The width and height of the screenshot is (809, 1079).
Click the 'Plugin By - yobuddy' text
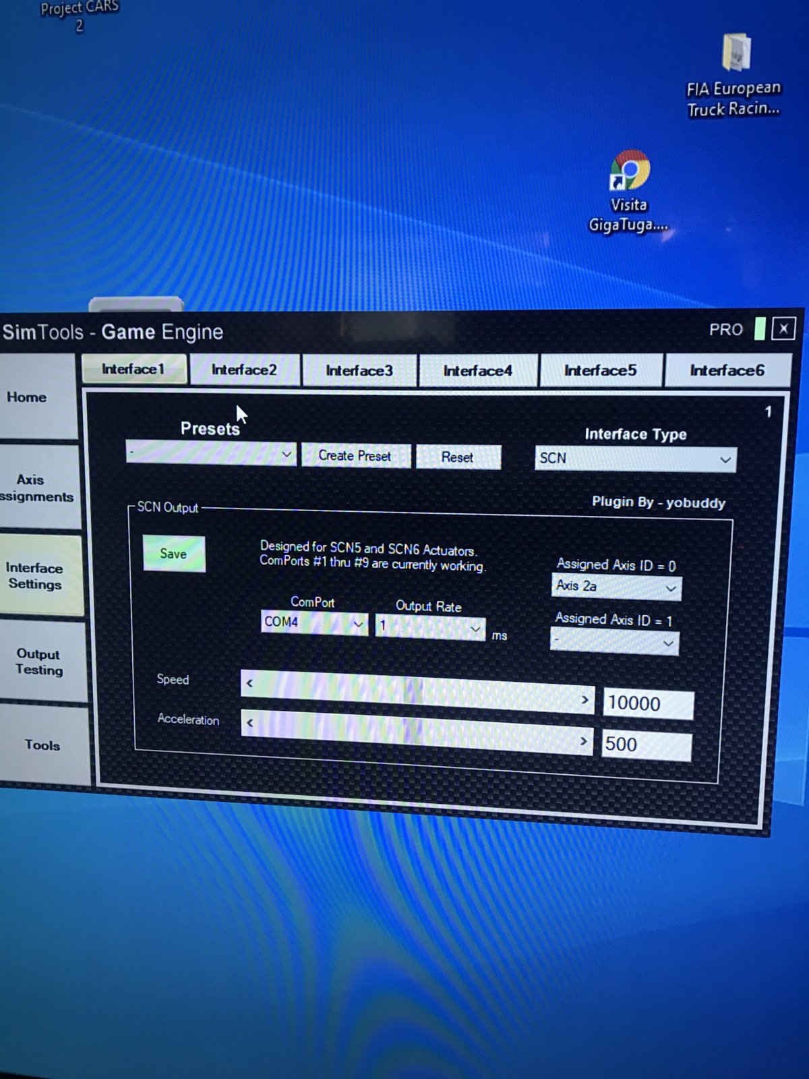coord(659,502)
